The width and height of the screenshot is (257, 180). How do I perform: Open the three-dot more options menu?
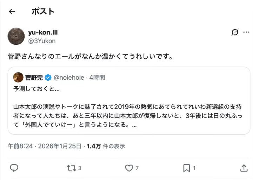tap(246, 33)
